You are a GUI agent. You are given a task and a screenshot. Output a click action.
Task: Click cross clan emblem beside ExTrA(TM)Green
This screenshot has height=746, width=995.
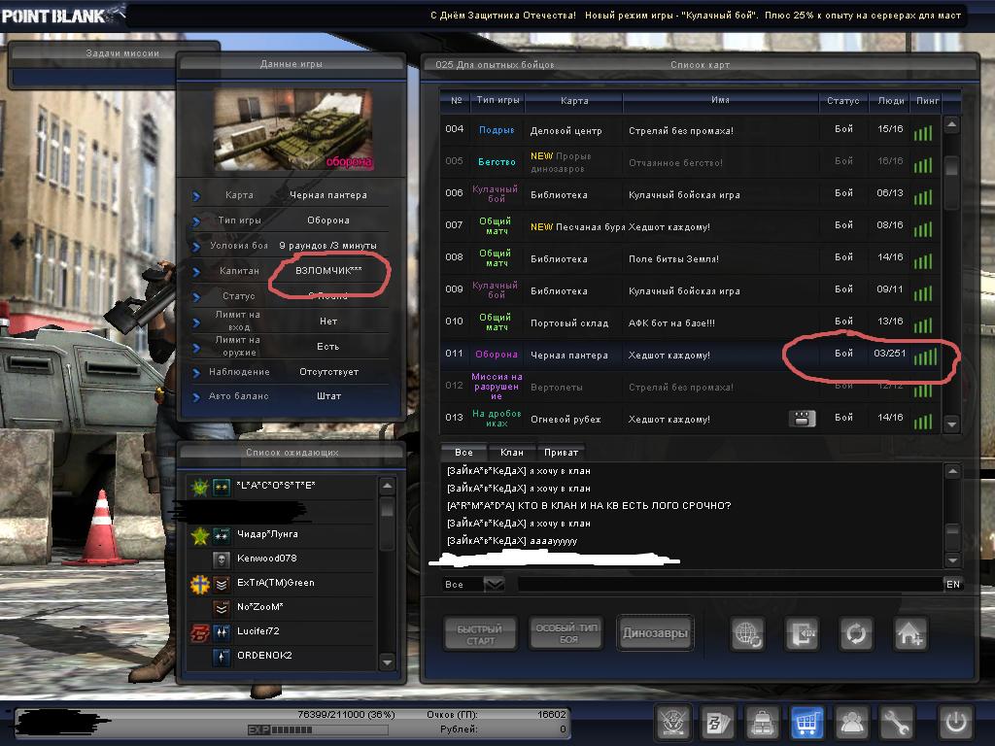[200, 584]
